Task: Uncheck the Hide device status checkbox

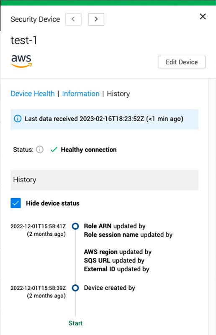Action: tap(15, 203)
